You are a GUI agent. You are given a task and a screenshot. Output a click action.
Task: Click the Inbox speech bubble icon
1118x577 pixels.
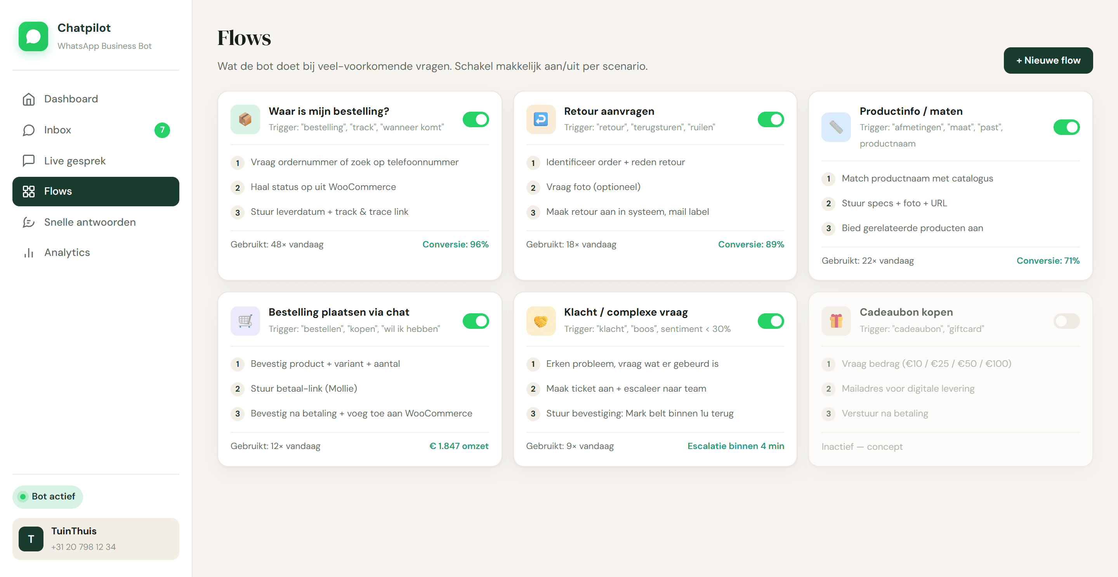pyautogui.click(x=29, y=130)
